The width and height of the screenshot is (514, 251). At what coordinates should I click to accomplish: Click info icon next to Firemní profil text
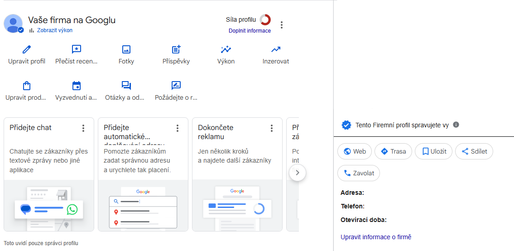[x=456, y=125]
